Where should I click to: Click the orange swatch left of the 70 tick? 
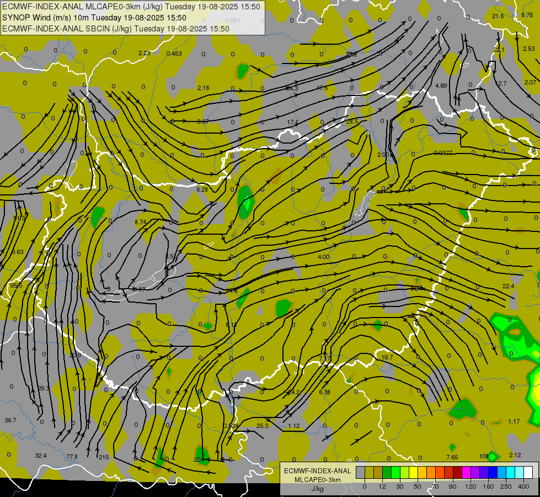tap(431, 473)
